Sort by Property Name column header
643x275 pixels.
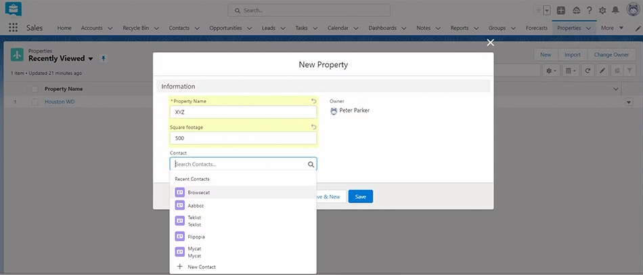[x=64, y=89]
